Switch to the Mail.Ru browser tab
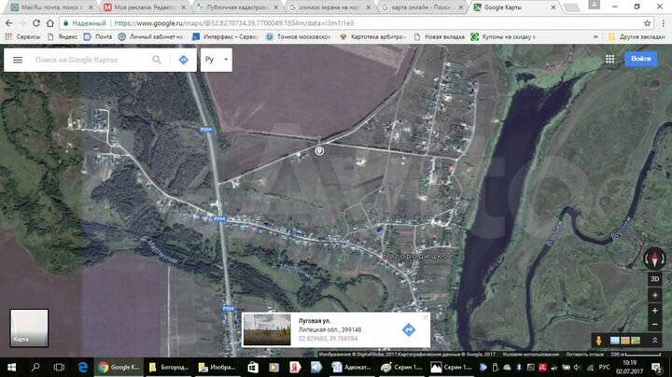Viewport: 672px width, 377px height. point(50,7)
